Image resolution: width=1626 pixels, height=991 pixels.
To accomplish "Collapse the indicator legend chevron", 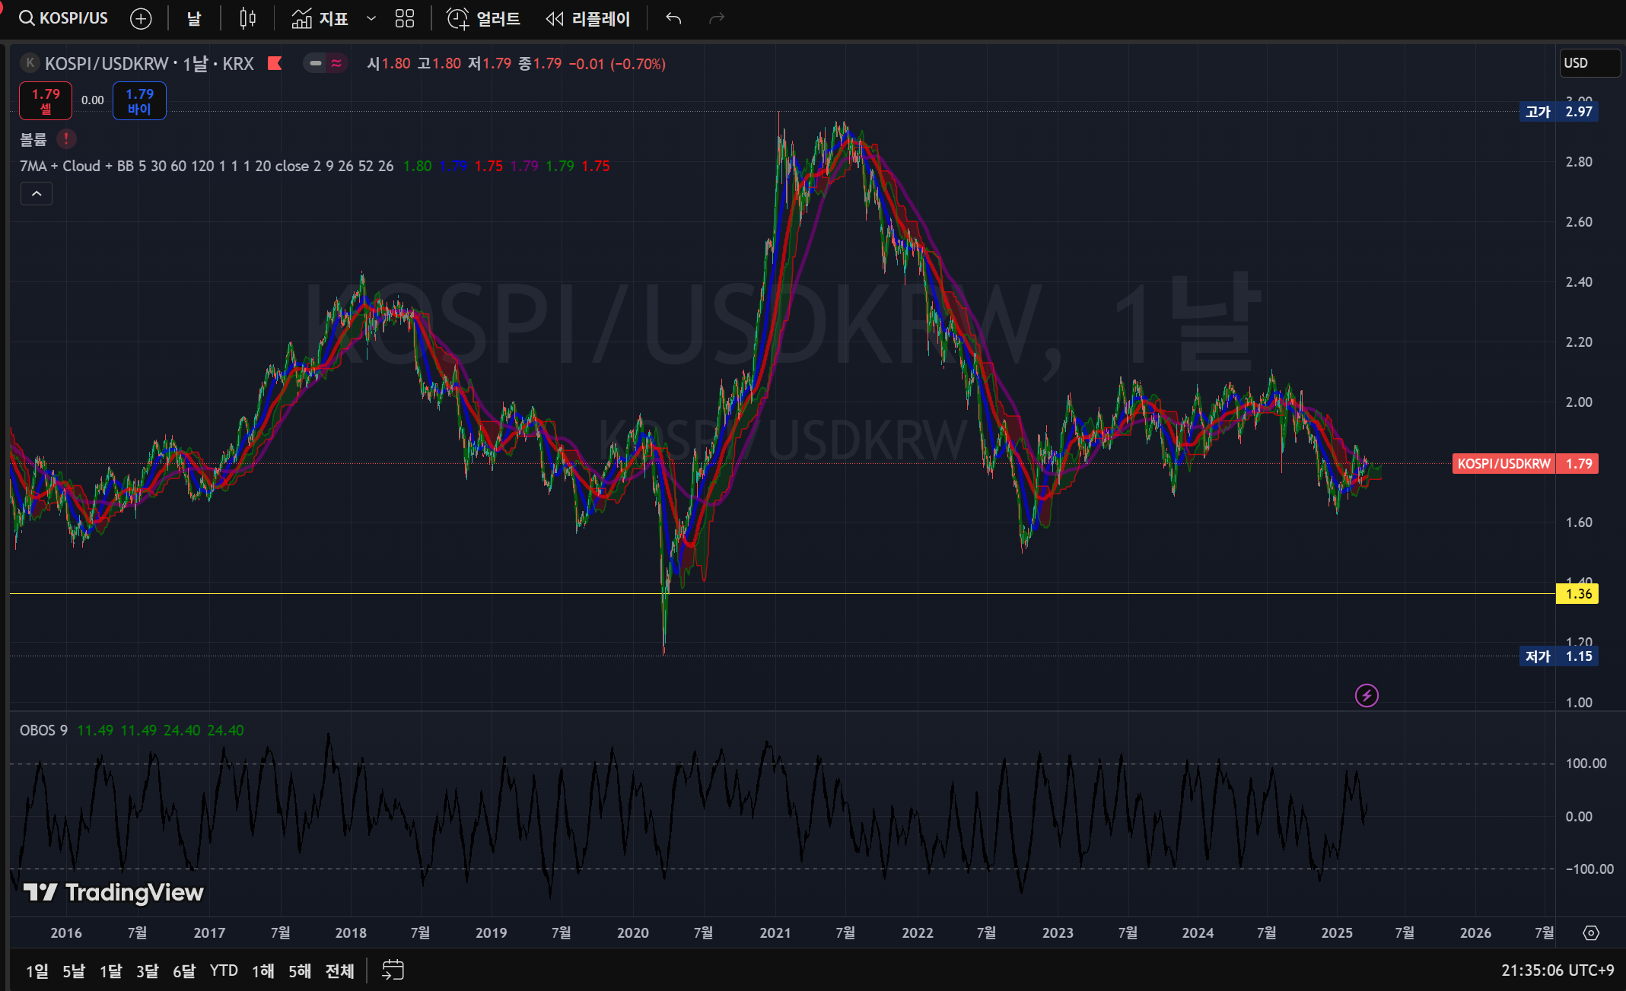I will (36, 194).
